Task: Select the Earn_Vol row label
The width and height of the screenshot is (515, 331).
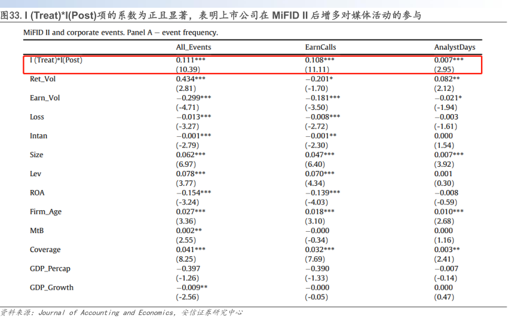Action: click(45, 98)
